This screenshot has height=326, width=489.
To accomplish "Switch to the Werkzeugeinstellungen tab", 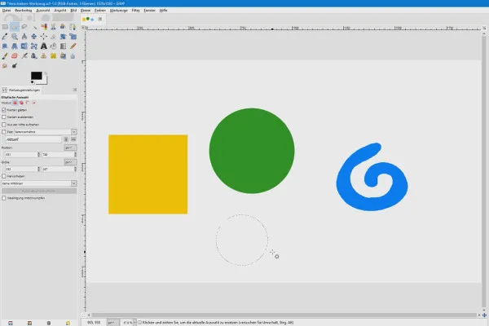I will [x=21, y=90].
